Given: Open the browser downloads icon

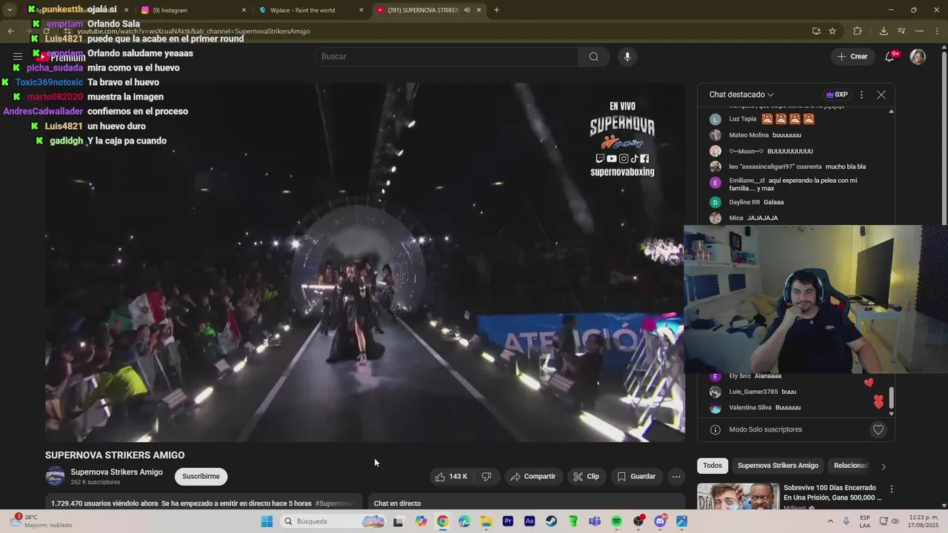Looking at the screenshot, I should (x=884, y=31).
